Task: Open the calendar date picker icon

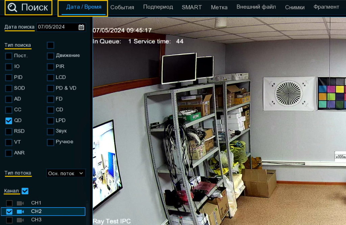Action: tap(81, 27)
